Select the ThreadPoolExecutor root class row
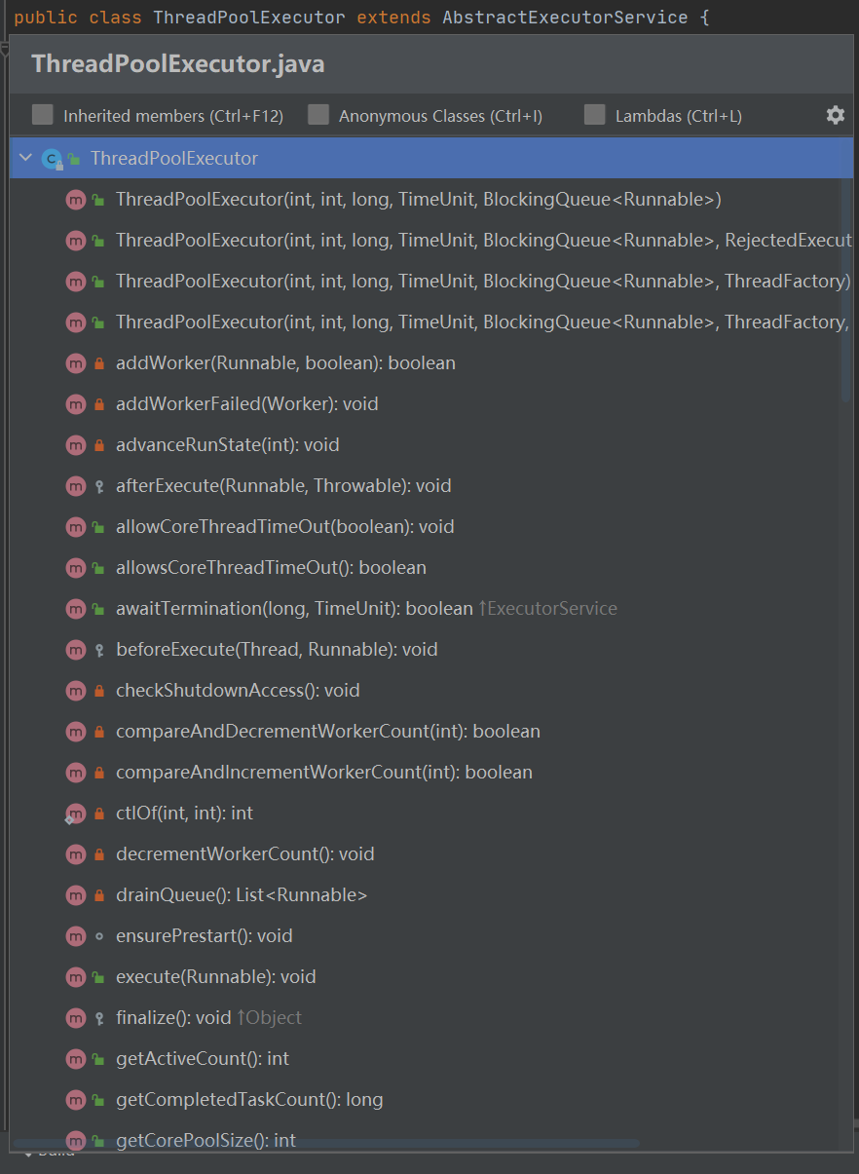Screen dimensions: 859x1174 pos(430,158)
